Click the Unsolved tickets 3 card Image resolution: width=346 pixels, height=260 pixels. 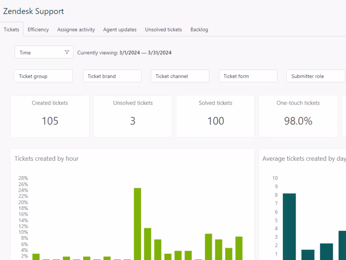pyautogui.click(x=133, y=116)
